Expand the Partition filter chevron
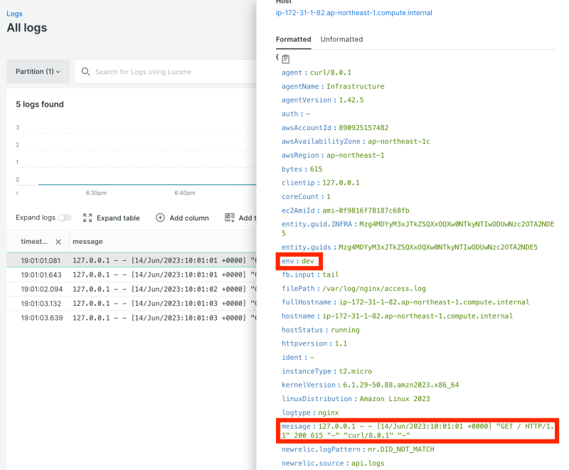Image resolution: width=569 pixels, height=470 pixels. (x=60, y=71)
